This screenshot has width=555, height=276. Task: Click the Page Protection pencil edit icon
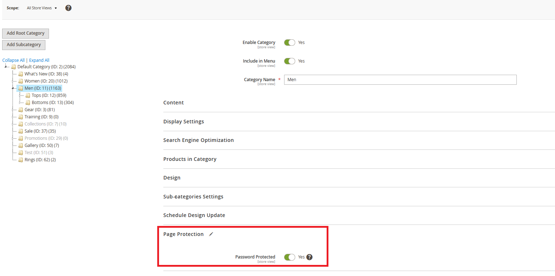coord(211,234)
